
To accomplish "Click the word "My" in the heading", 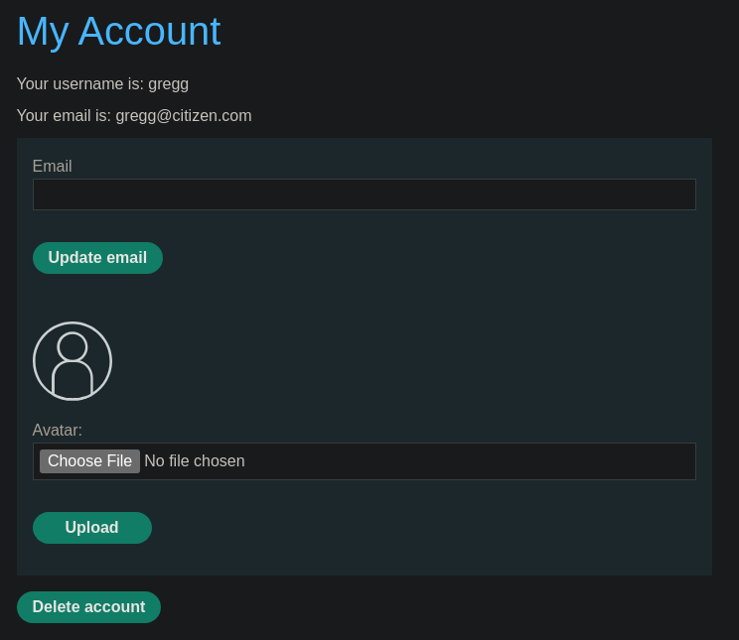I will [43, 32].
